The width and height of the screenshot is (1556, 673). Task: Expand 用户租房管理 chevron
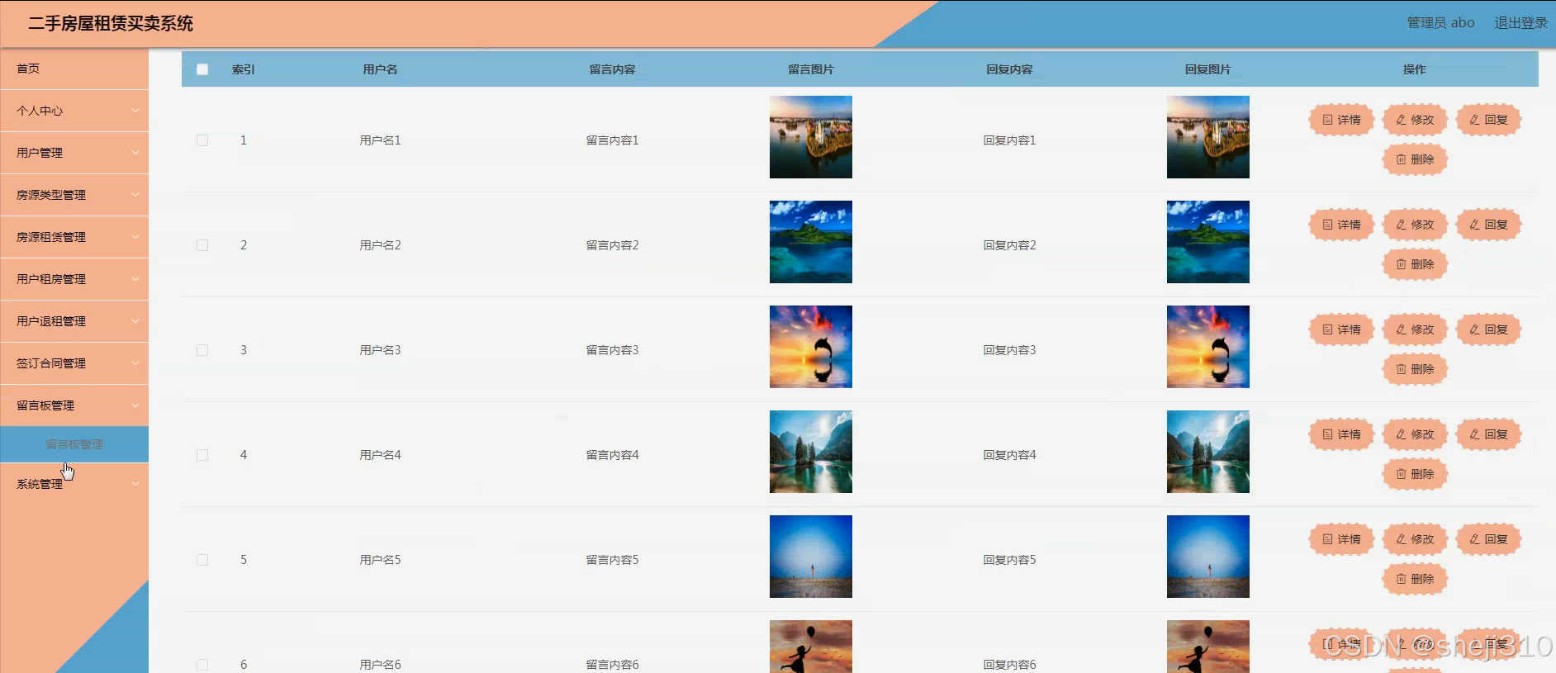(135, 279)
